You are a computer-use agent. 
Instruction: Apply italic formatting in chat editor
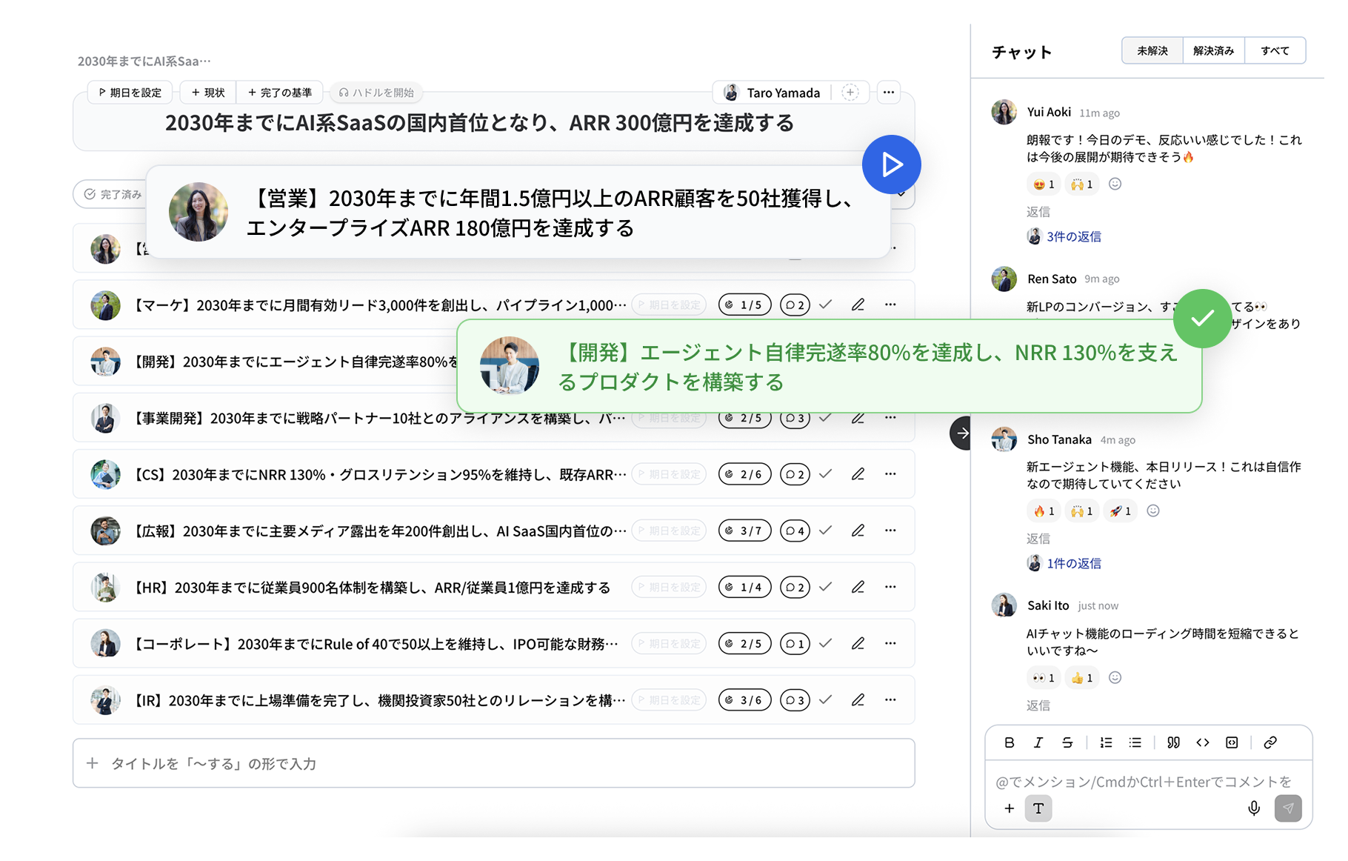pos(1038,742)
